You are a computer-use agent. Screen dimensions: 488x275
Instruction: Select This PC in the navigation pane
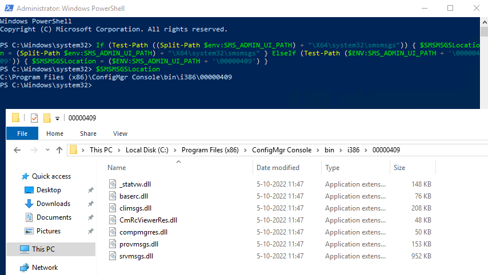[x=51, y=249]
